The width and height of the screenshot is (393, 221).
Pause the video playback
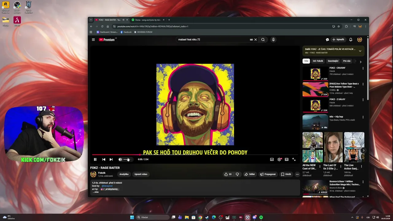coord(95,159)
